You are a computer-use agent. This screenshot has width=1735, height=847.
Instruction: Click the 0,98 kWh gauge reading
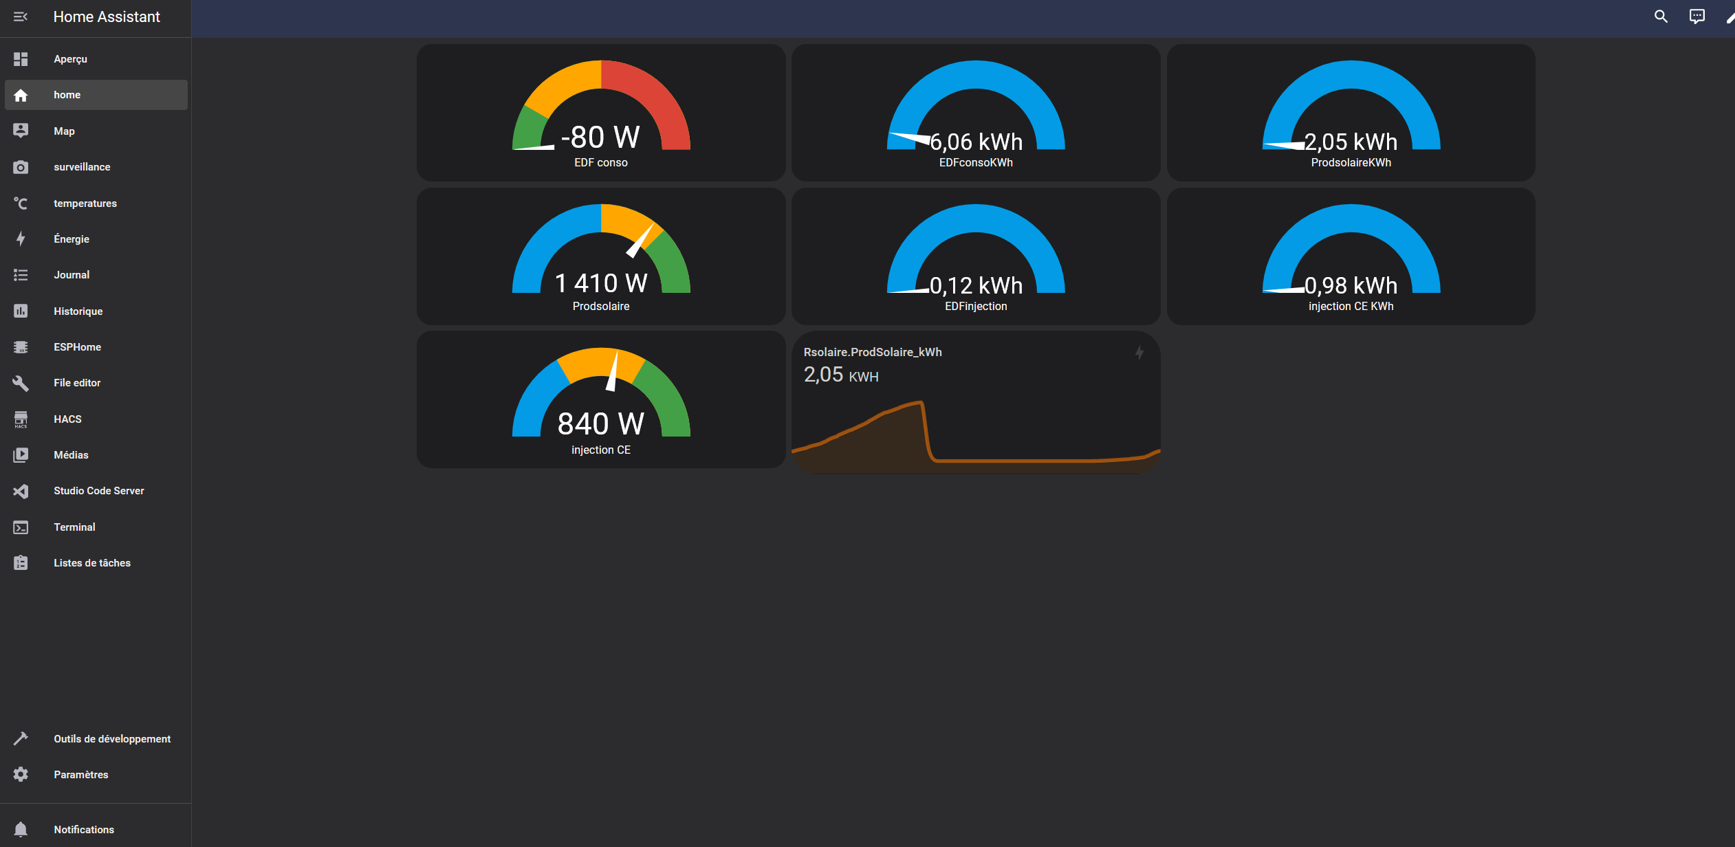[x=1351, y=285]
